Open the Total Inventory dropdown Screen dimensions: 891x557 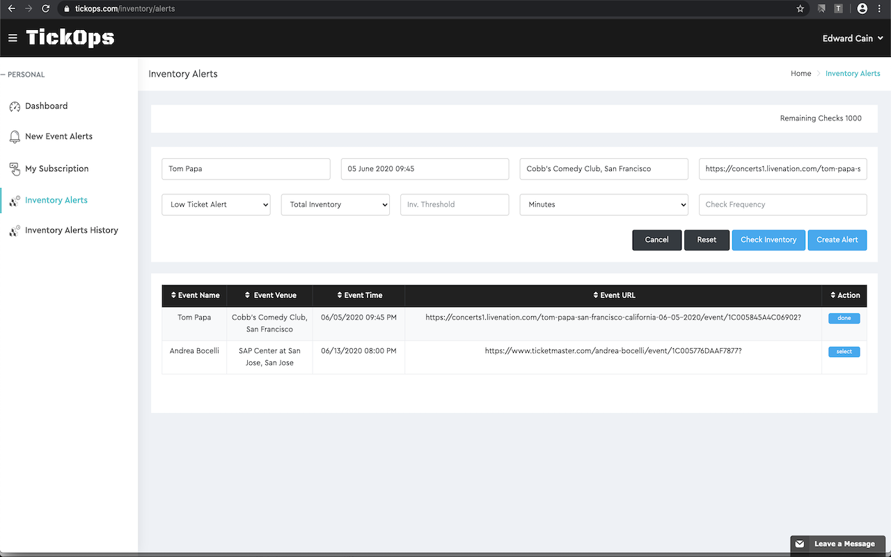pyautogui.click(x=335, y=205)
